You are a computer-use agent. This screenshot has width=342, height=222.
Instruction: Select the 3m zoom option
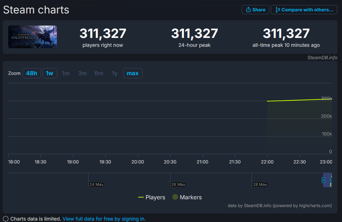[x=82, y=73]
